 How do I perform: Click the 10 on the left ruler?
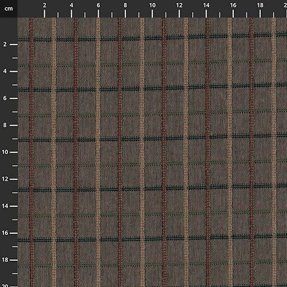tap(5, 152)
